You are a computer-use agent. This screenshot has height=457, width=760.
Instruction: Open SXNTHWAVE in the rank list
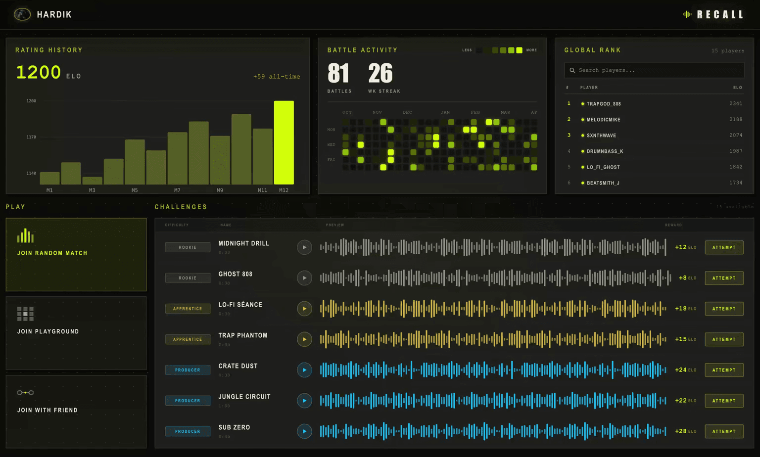click(x=654, y=136)
